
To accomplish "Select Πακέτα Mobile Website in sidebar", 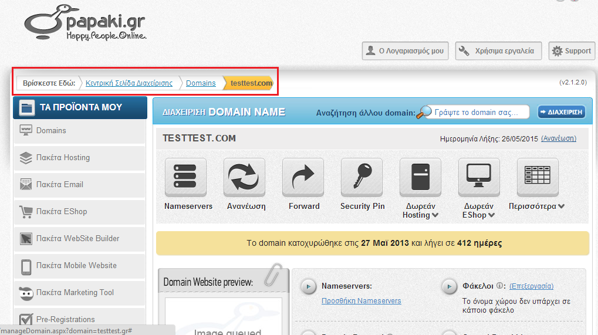I will pos(80,266).
